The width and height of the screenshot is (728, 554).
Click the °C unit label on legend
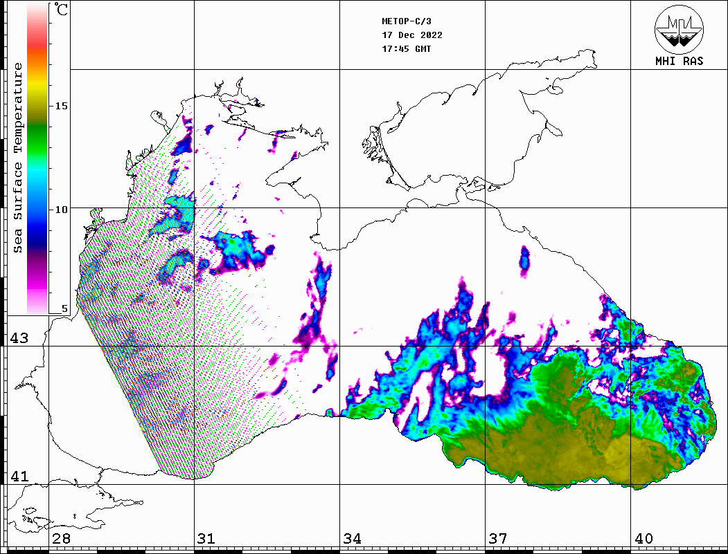61,9
